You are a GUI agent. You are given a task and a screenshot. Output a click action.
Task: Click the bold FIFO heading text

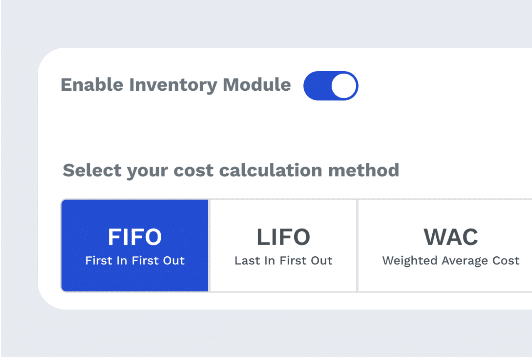(135, 237)
